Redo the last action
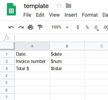108x100 pixels. pyautogui.click(x=21, y=27)
